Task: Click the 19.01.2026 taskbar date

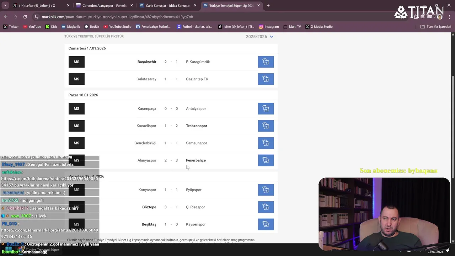Action: (435, 252)
